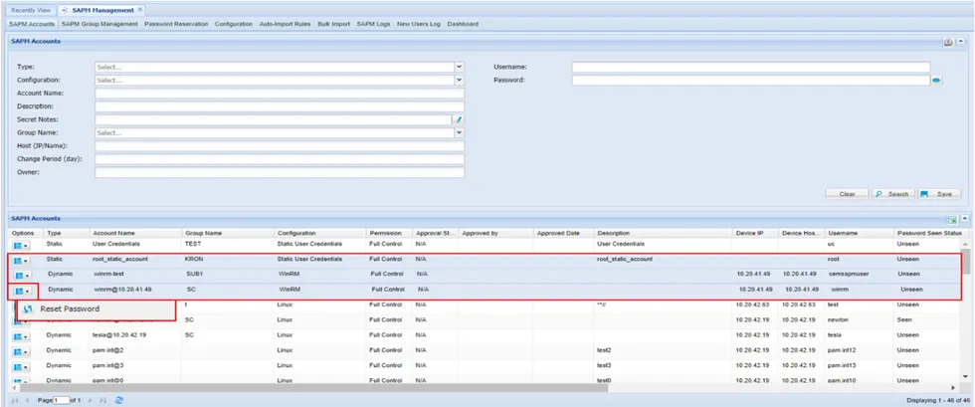The height and width of the screenshot is (407, 975).
Task: Collapse the upper SAPM Accounts form panel
Action: tap(961, 42)
